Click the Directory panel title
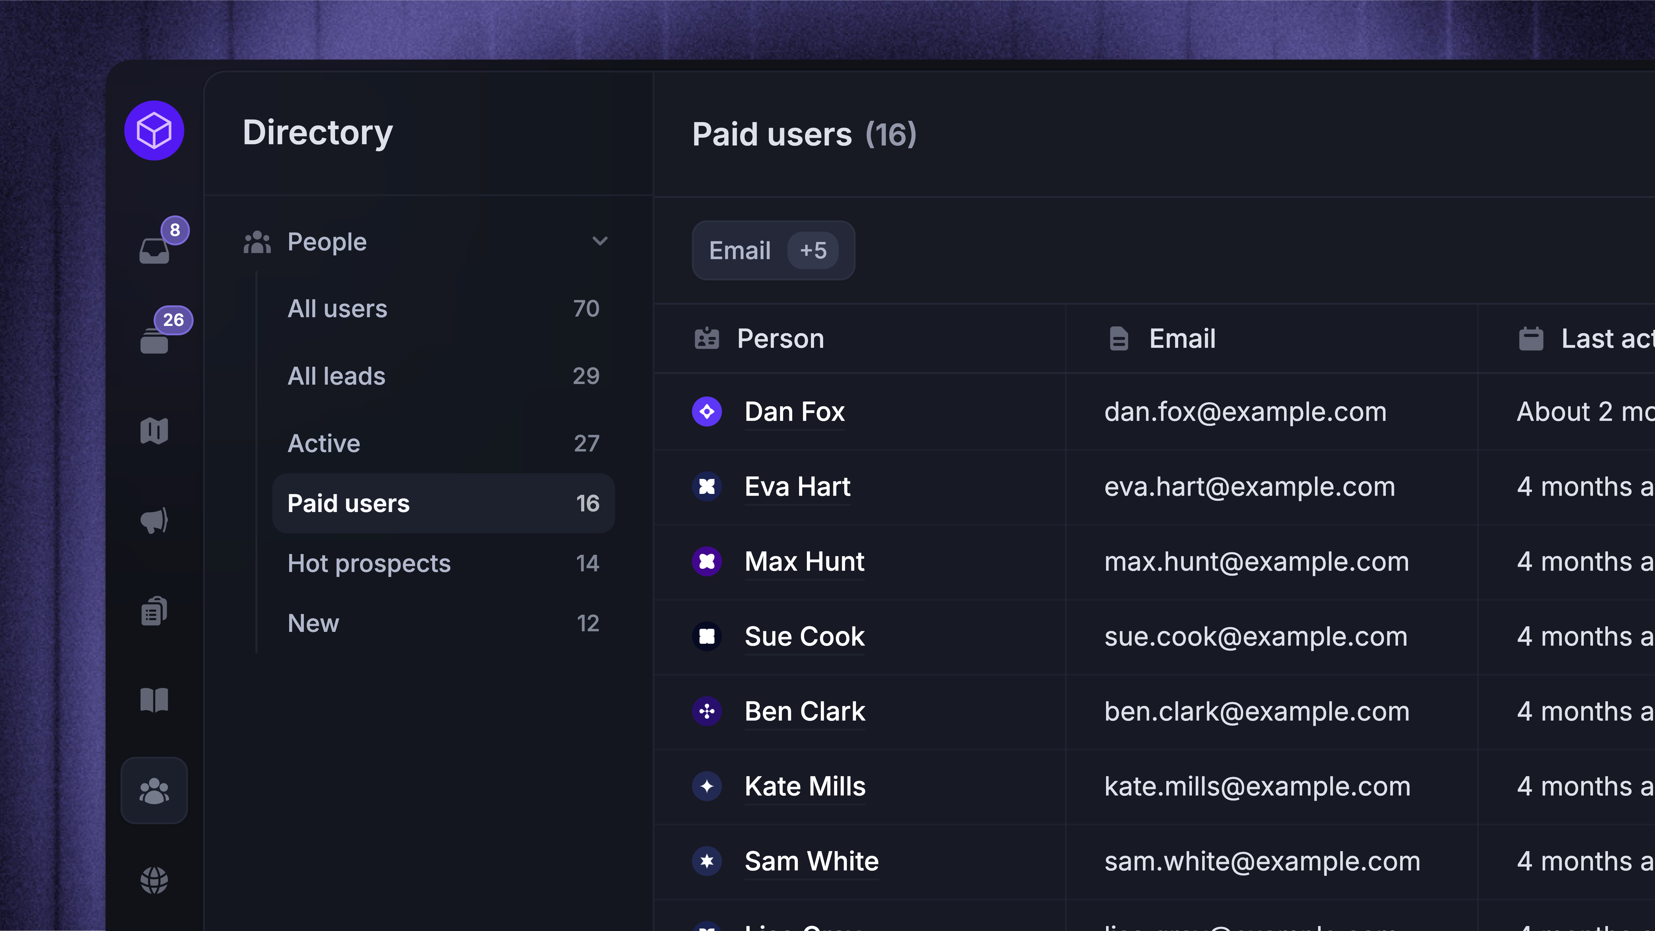1655x931 pixels. [x=317, y=133]
